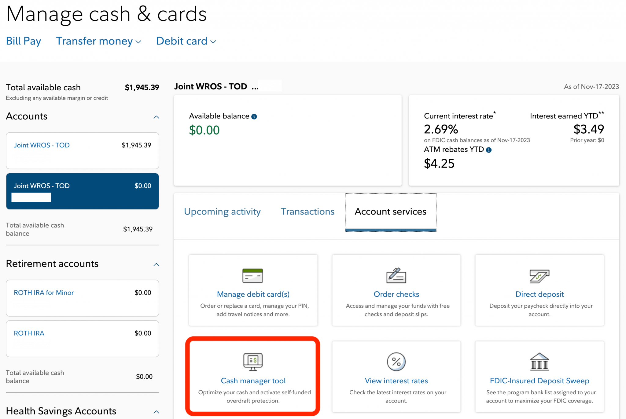Open the Bill Pay link
The height and width of the screenshot is (419, 626).
[24, 41]
